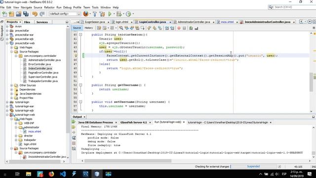316x178 pixels.
Task: Expand the Avion project node
Action: pyautogui.click(x=7, y=26)
